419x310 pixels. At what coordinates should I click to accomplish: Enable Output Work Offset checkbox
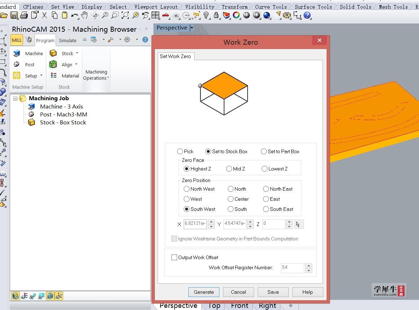pyautogui.click(x=174, y=257)
